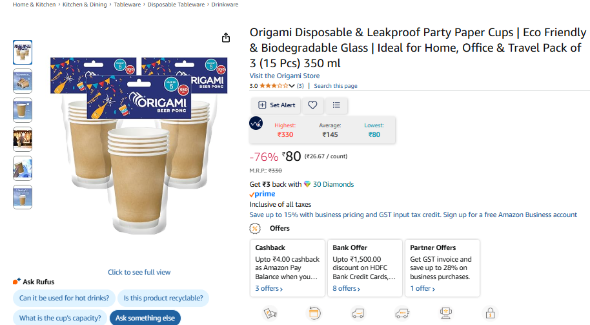590x325 pixels.
Task: Click the price history chart icon
Action: [x=256, y=123]
